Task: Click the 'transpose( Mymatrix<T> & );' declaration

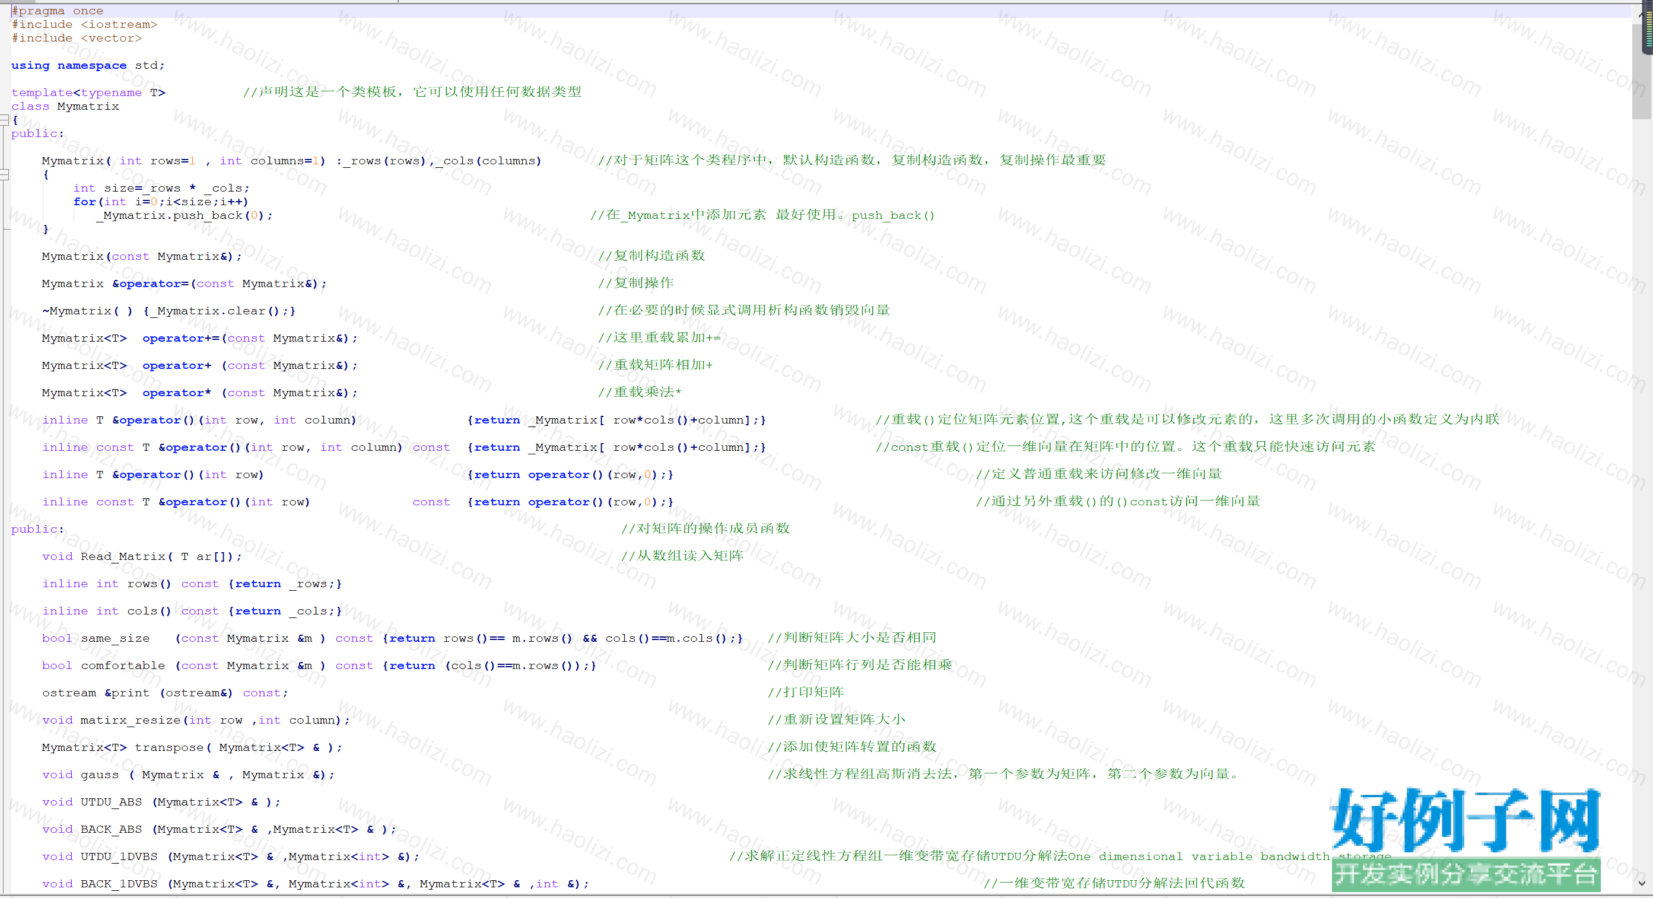Action: pyautogui.click(x=238, y=747)
